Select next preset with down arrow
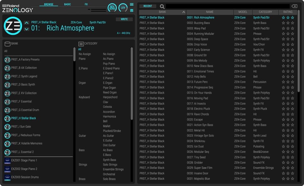 click(27, 29)
